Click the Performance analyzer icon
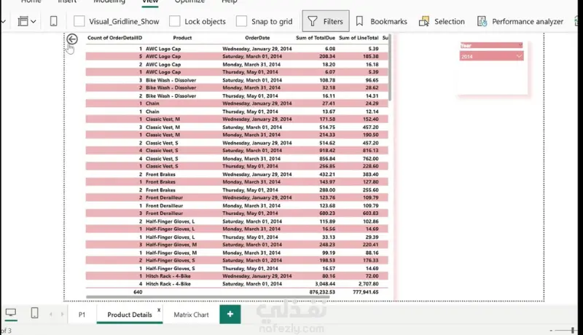Screen dimensions: 583x335 click(482, 22)
